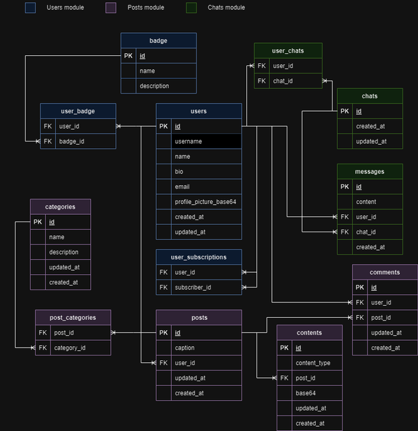Select the user_chats table header

pyautogui.click(x=288, y=51)
